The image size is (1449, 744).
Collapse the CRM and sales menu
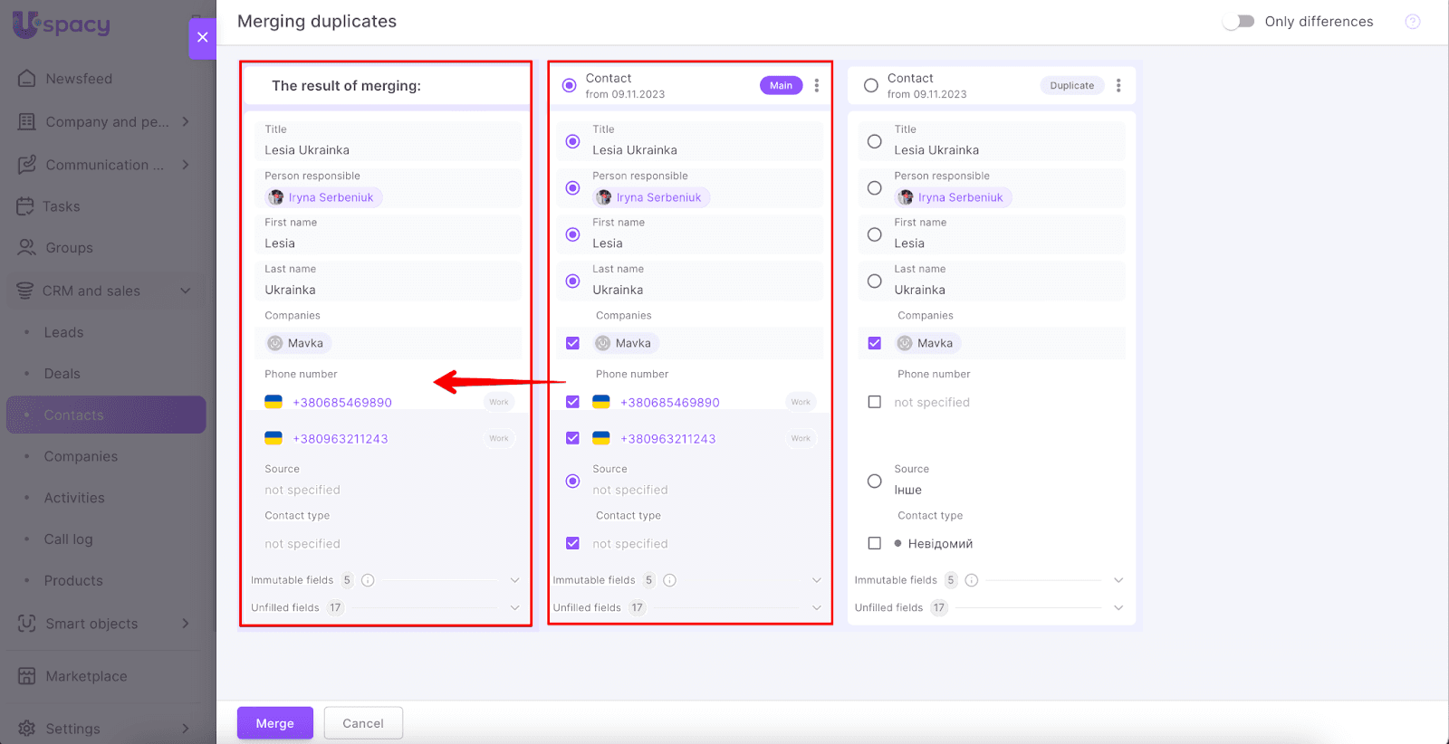[186, 291]
